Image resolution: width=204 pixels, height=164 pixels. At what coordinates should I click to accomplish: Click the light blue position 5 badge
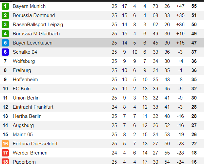click(x=5, y=43)
